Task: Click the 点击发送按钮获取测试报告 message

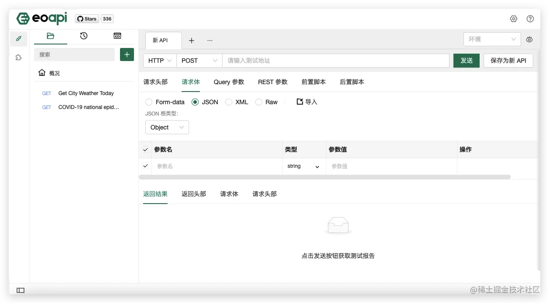Action: (338, 256)
